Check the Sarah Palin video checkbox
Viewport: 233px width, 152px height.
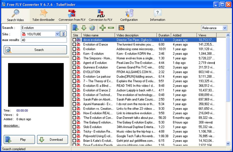(74, 99)
